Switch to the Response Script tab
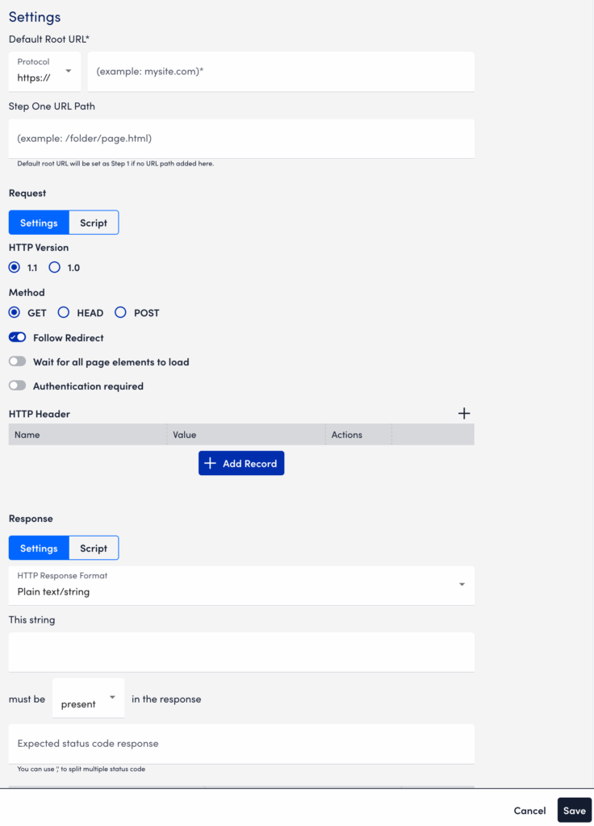The width and height of the screenshot is (594, 826). point(94,549)
